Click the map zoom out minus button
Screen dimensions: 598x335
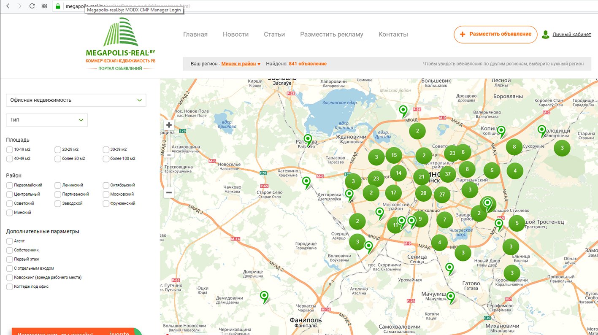(169, 192)
